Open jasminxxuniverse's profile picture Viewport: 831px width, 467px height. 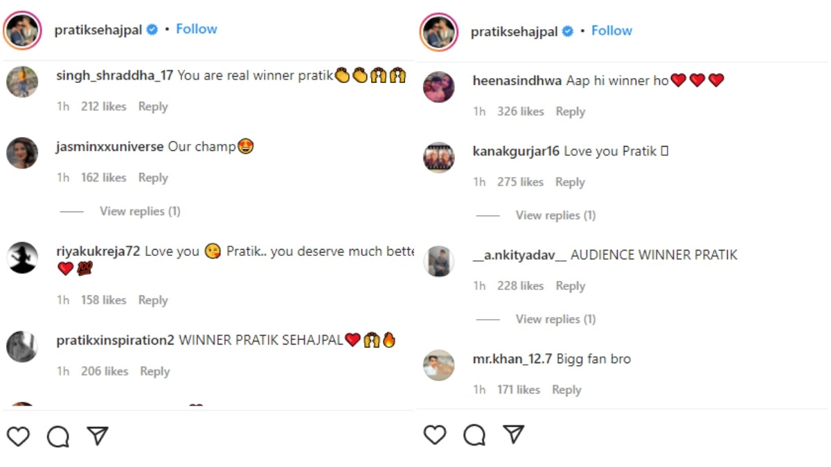22,153
